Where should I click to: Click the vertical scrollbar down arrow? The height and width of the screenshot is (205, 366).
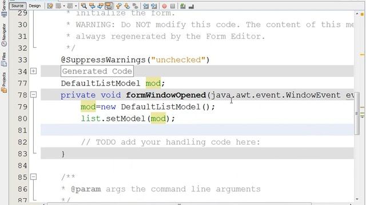coord(357,199)
